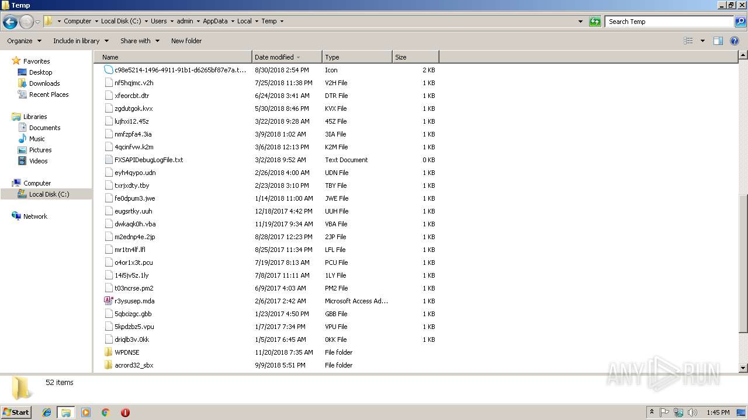Screen dimensions: 748x420
Task: Open recent pages dropdown arrow
Action: [38, 22]
